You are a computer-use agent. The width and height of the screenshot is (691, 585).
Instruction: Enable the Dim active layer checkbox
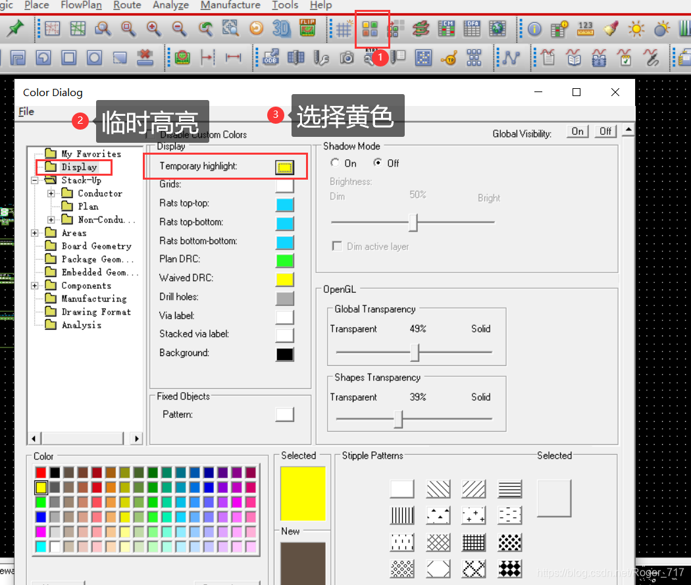[x=337, y=246]
